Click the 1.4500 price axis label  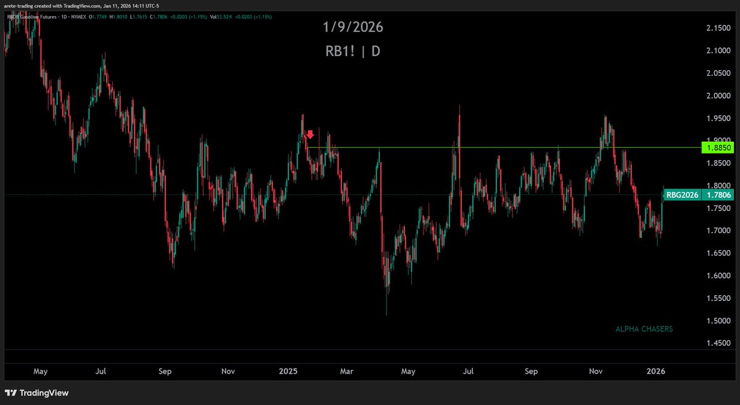click(718, 343)
